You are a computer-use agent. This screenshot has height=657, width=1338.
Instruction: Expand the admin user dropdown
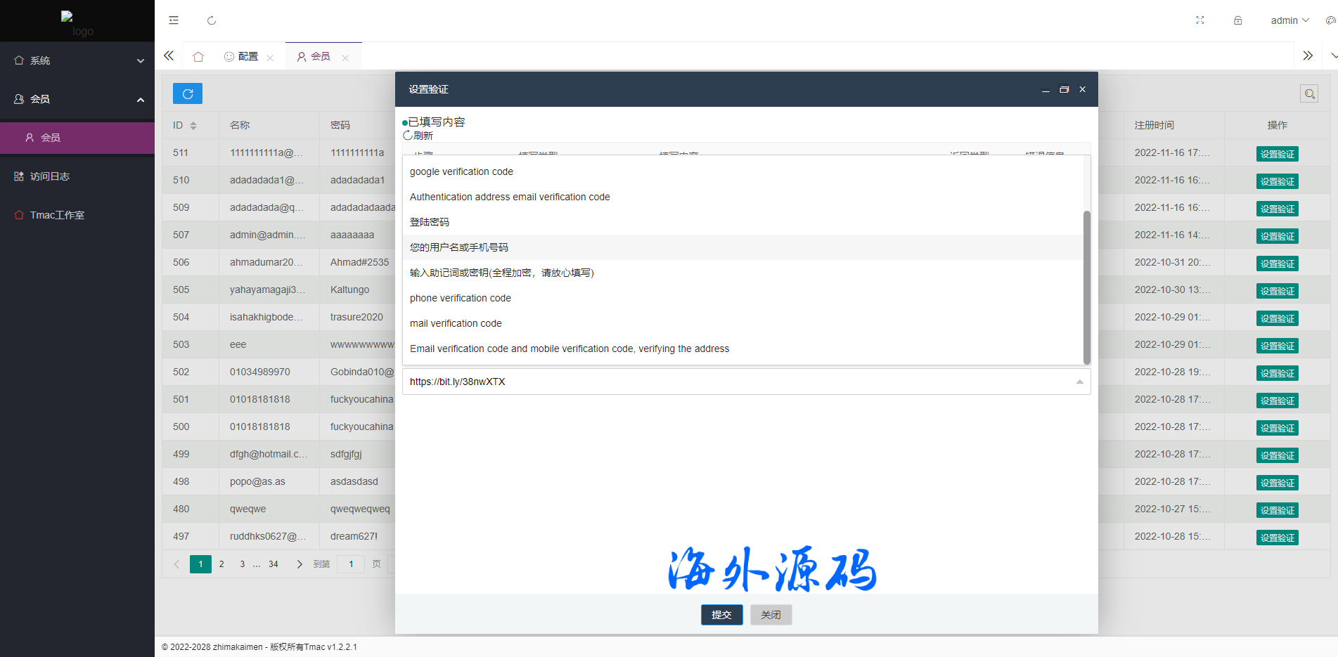point(1289,20)
